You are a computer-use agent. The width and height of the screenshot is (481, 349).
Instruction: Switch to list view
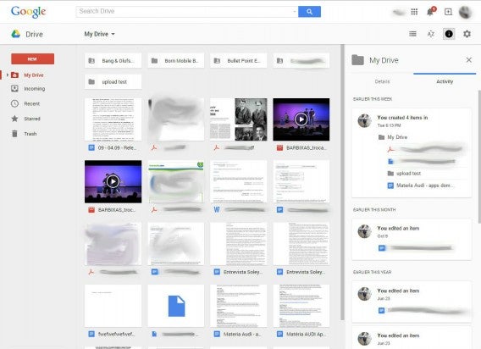[413, 34]
